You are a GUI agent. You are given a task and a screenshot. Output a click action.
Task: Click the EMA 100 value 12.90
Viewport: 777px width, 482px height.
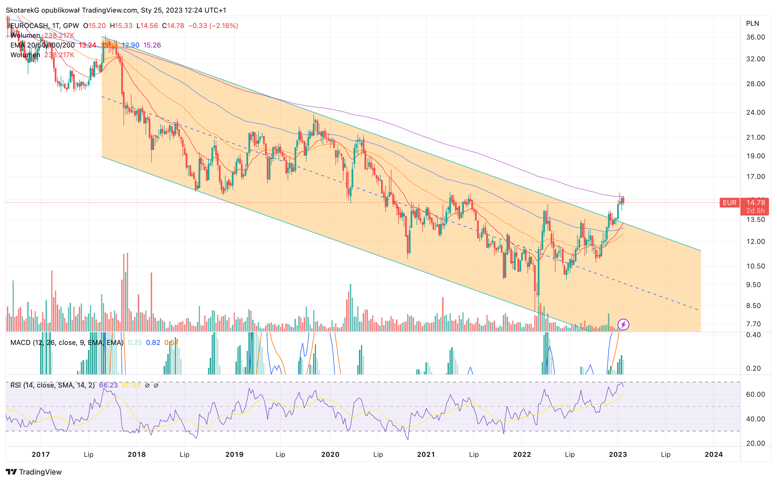(x=131, y=45)
